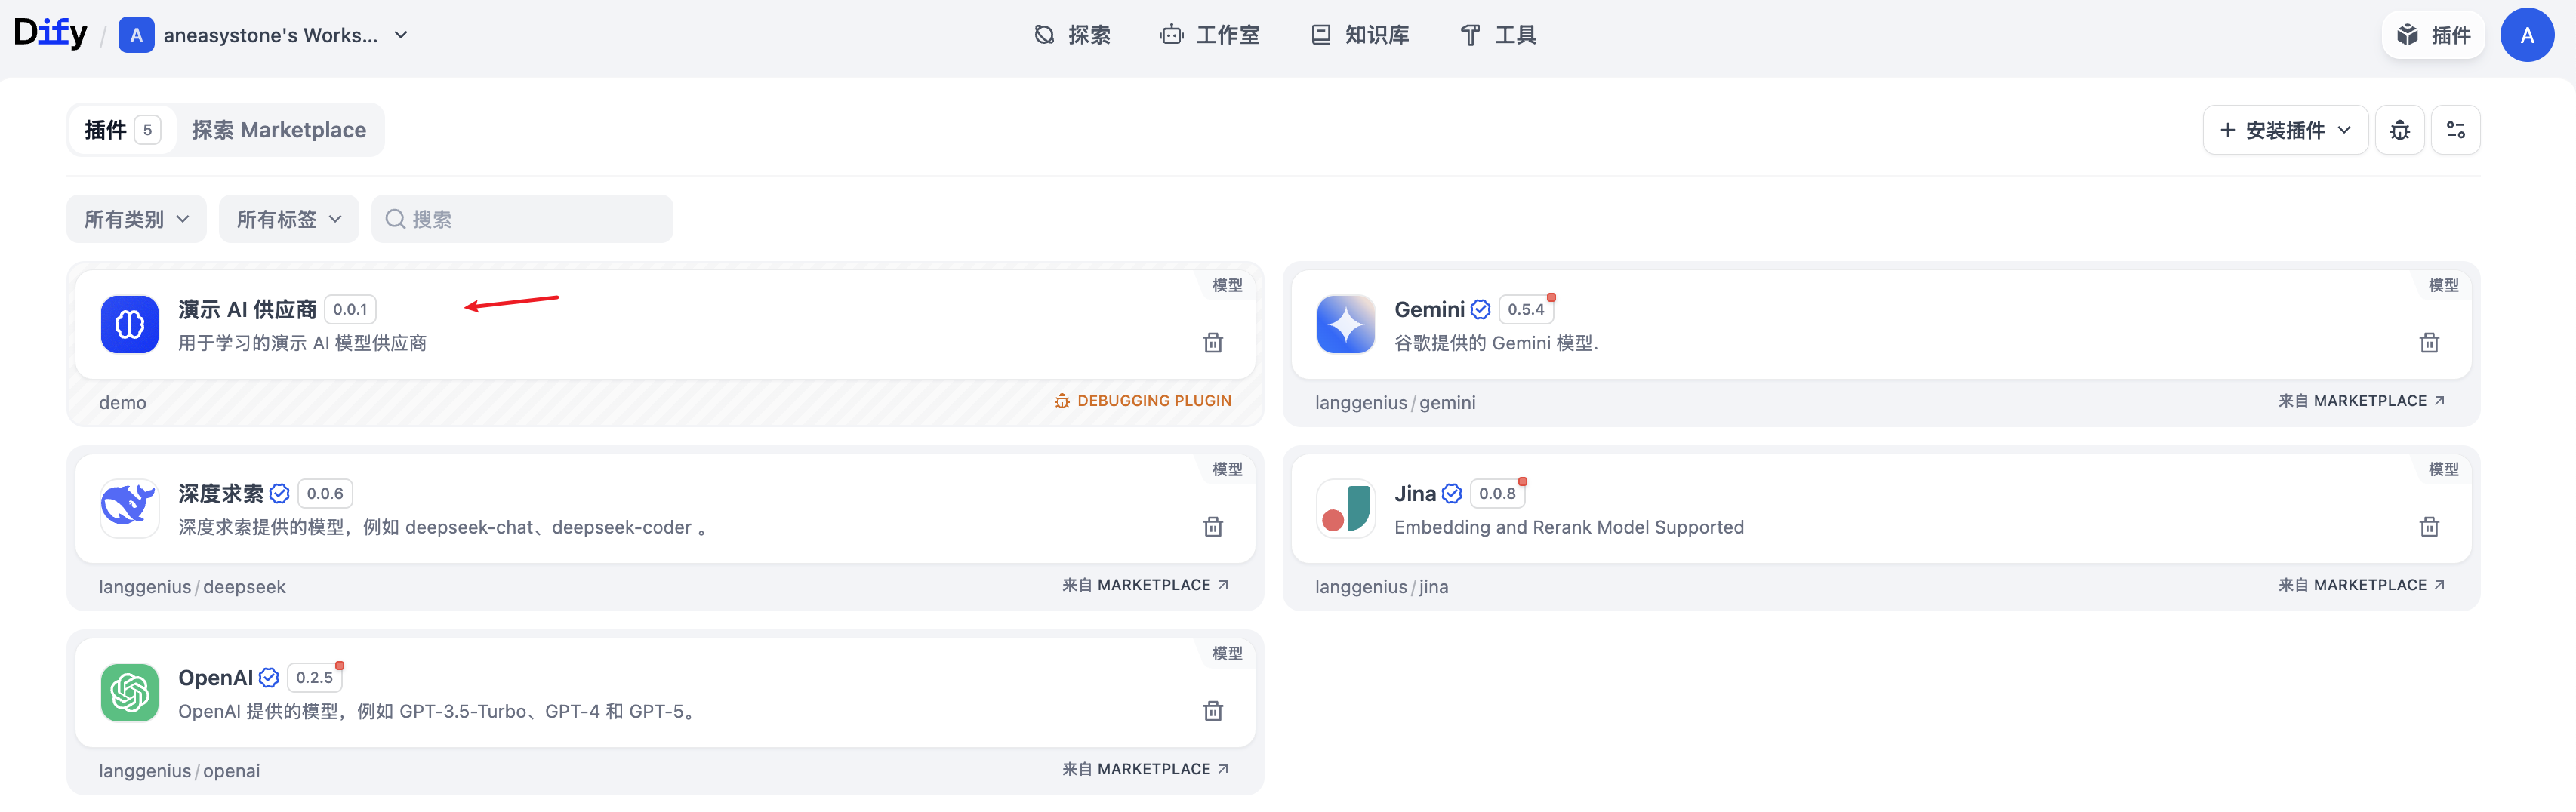2576x812 pixels.
Task: Click the Jina plugin delete icon
Action: (x=2428, y=527)
